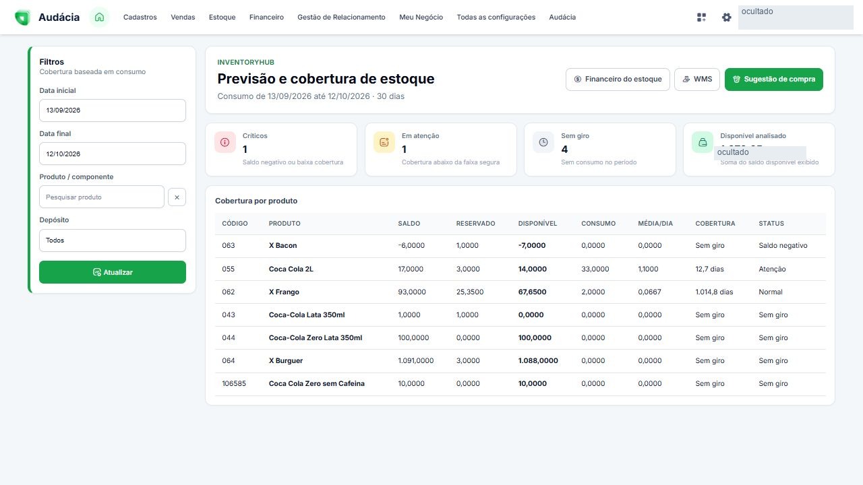
Task: Click the STATUS column header
Action: (771, 224)
